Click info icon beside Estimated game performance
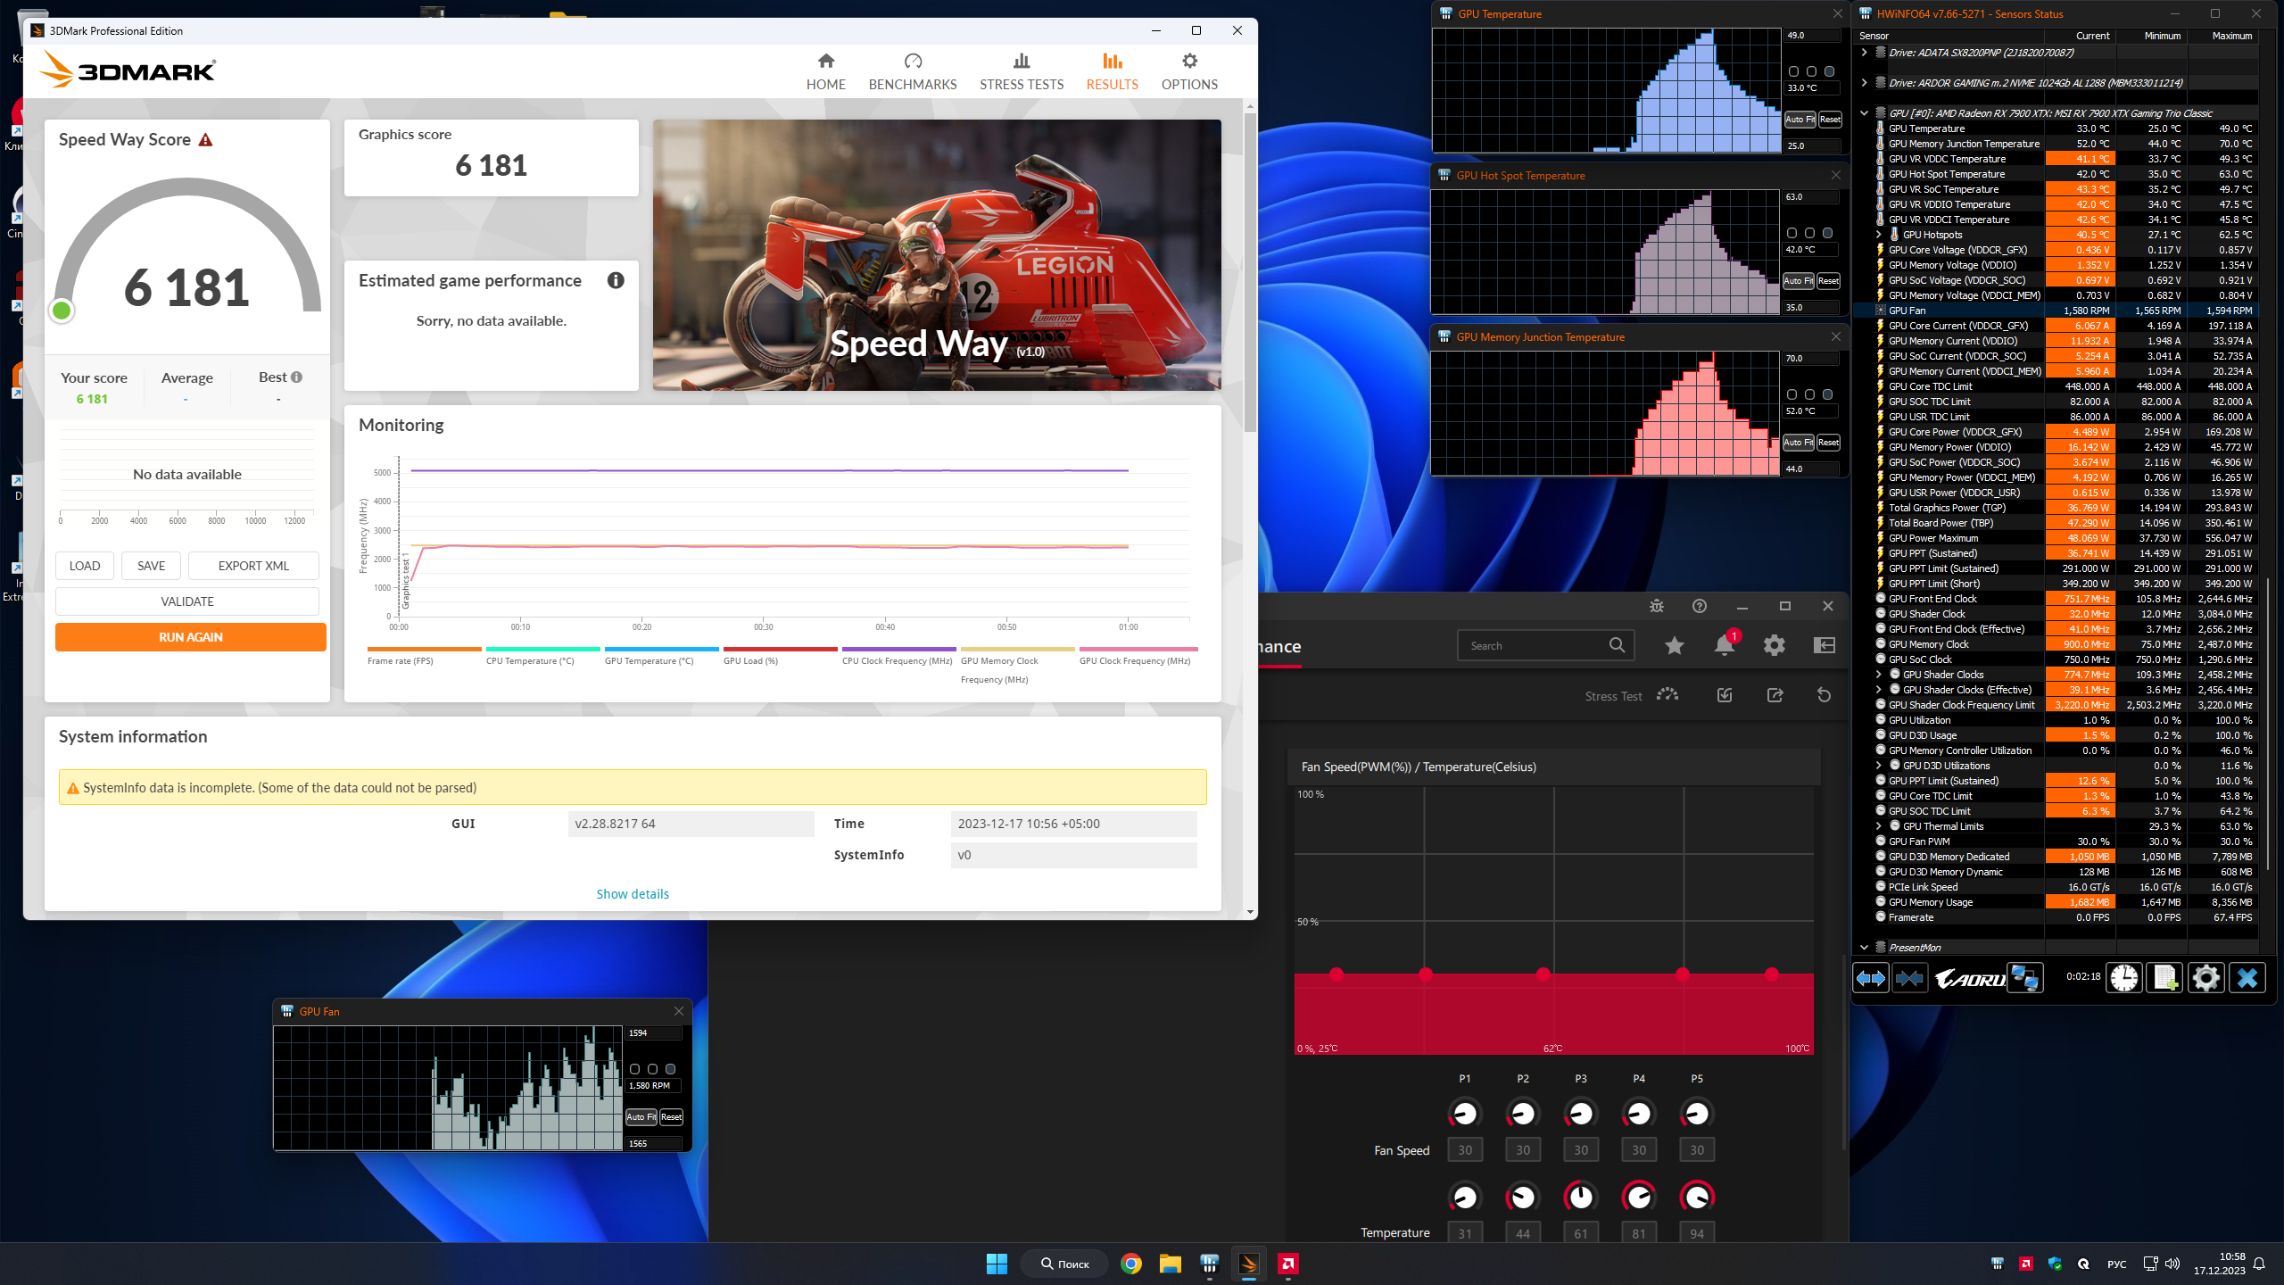 coord(616,280)
